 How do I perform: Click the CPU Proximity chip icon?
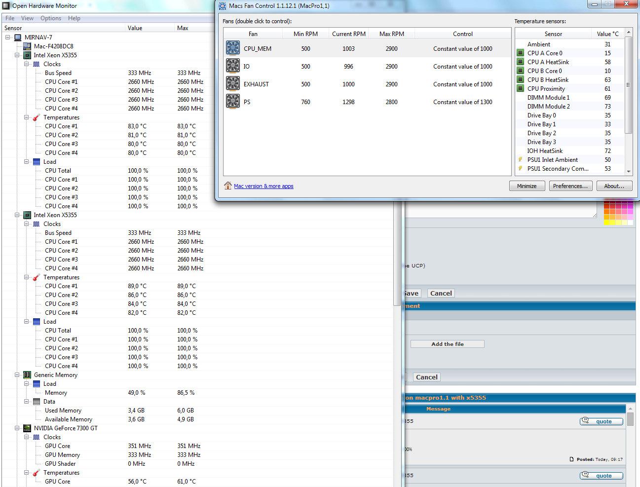click(x=520, y=88)
